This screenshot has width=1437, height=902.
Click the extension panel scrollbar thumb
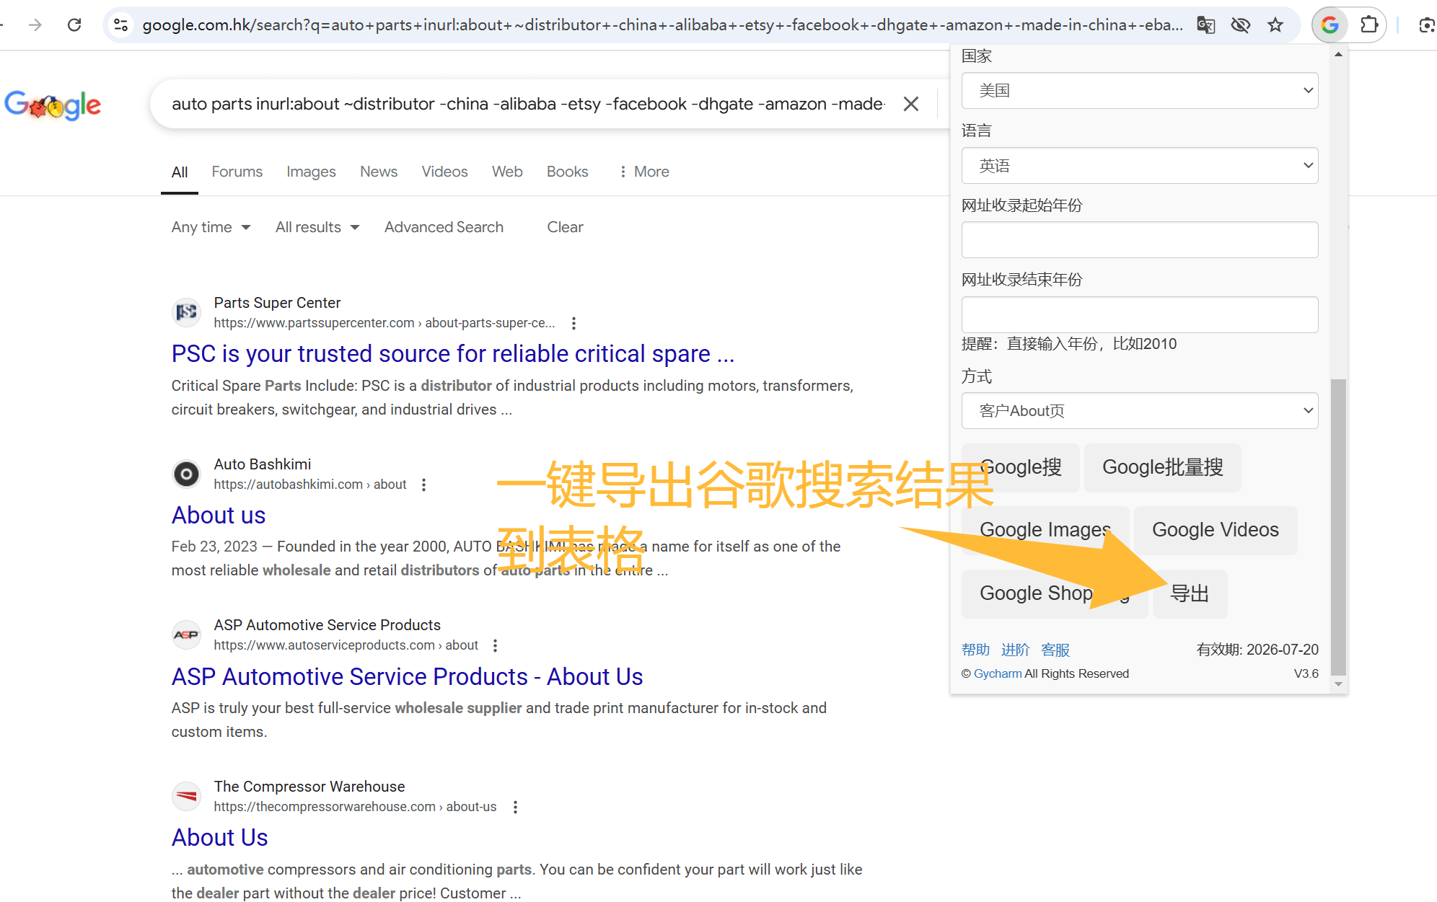(x=1338, y=527)
